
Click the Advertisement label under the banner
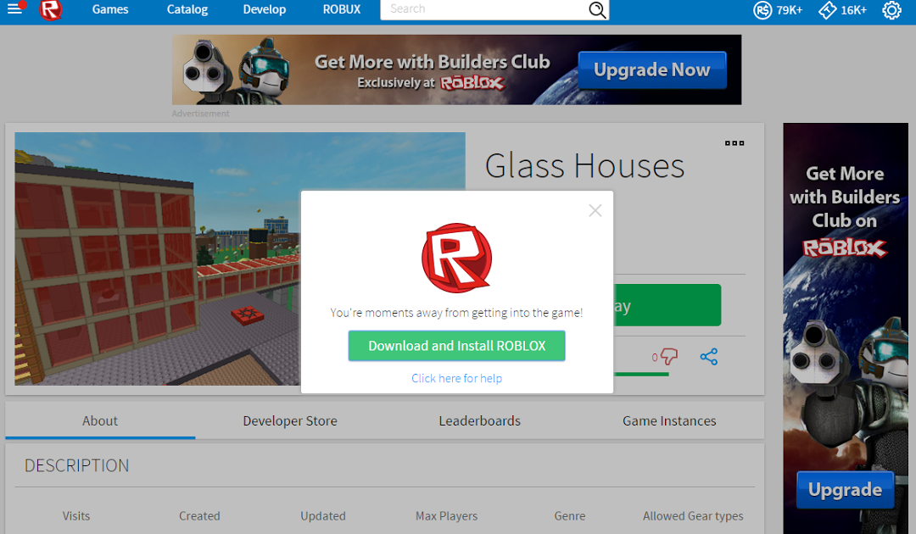(200, 114)
